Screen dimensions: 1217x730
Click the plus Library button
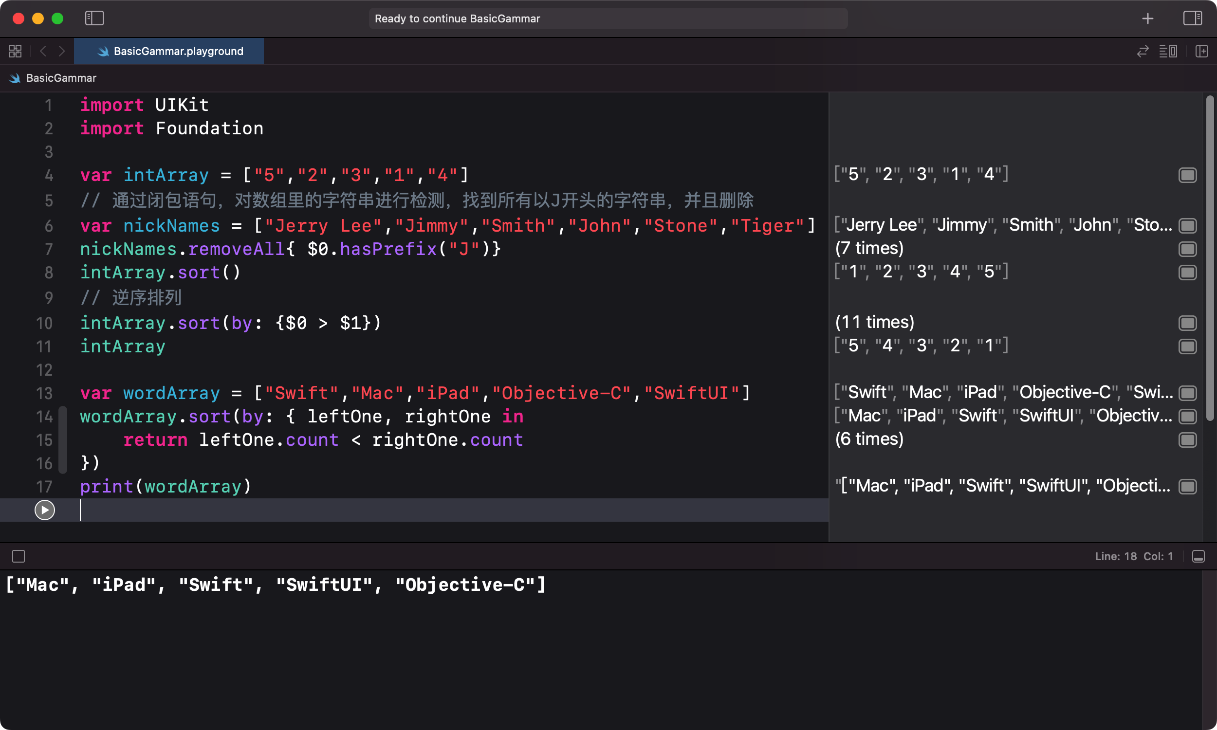click(x=1148, y=18)
